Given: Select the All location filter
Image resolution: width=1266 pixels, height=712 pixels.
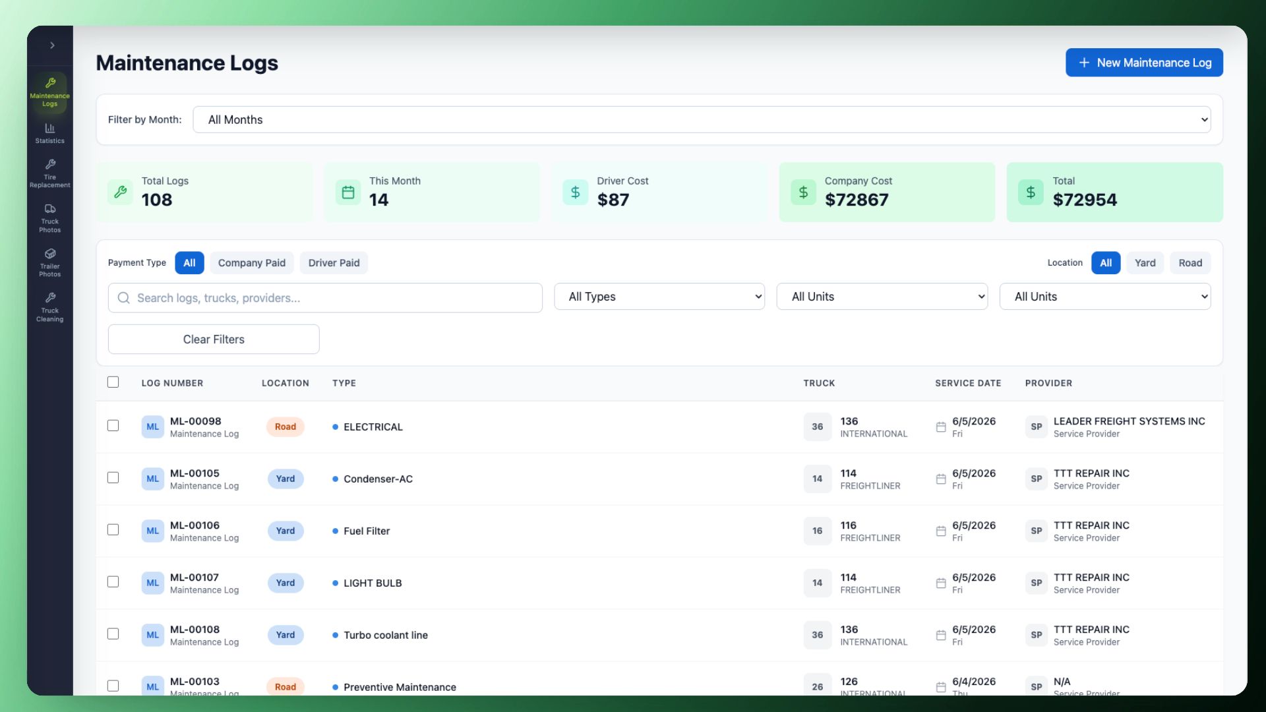Looking at the screenshot, I should [x=1106, y=262].
